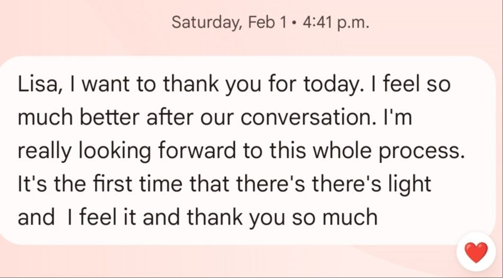Tap the word 'and' starting the last line

click(x=36, y=218)
